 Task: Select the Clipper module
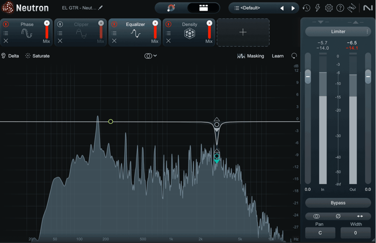click(x=81, y=33)
